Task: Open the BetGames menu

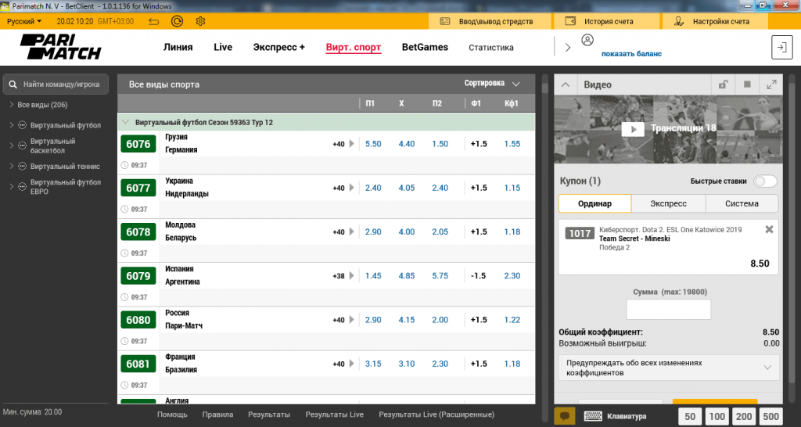Action: pyautogui.click(x=425, y=47)
